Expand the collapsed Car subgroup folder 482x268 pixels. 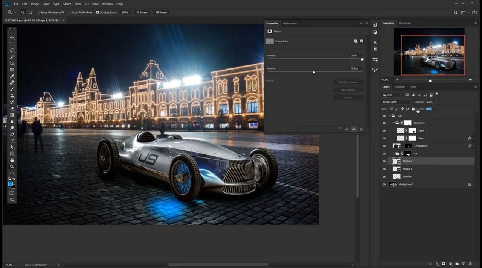tap(394, 154)
